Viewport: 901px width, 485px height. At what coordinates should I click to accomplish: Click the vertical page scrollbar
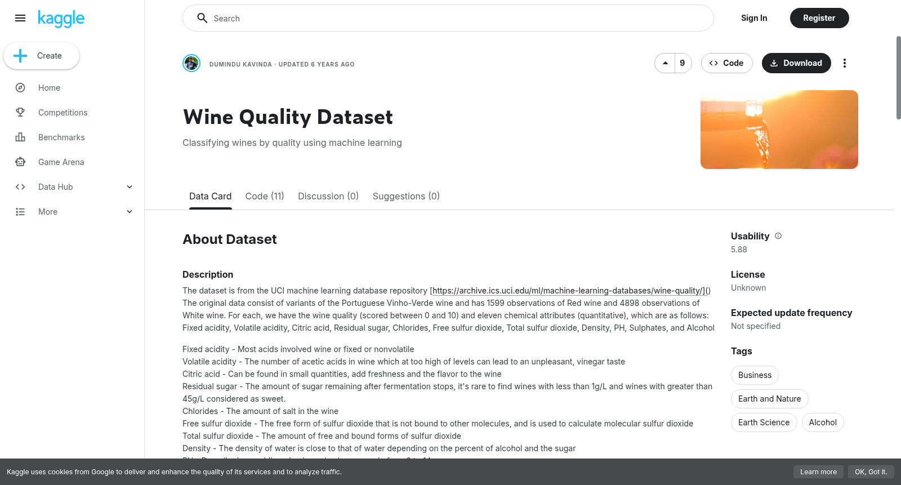pyautogui.click(x=898, y=78)
